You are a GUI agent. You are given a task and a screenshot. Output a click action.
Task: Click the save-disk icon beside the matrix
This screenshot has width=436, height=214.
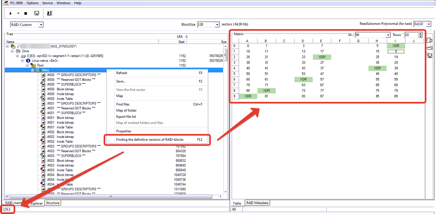coord(430,55)
